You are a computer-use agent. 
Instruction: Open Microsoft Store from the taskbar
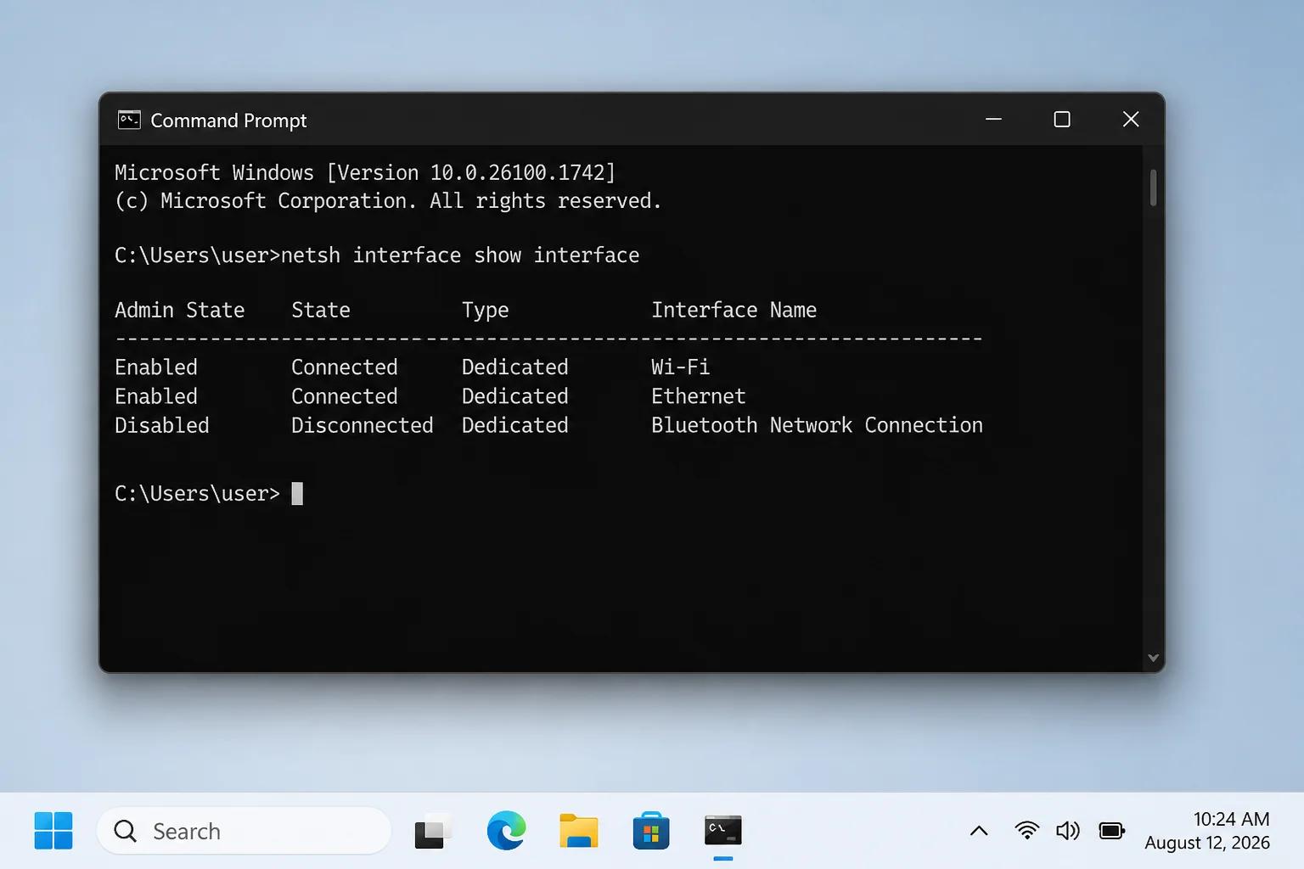651,832
